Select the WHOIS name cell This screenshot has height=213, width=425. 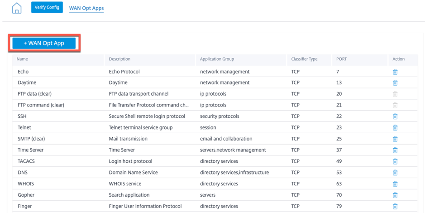tap(26, 184)
